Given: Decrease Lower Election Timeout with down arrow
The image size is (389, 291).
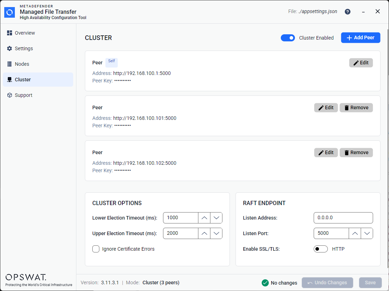Looking at the screenshot, I should 216,218.
